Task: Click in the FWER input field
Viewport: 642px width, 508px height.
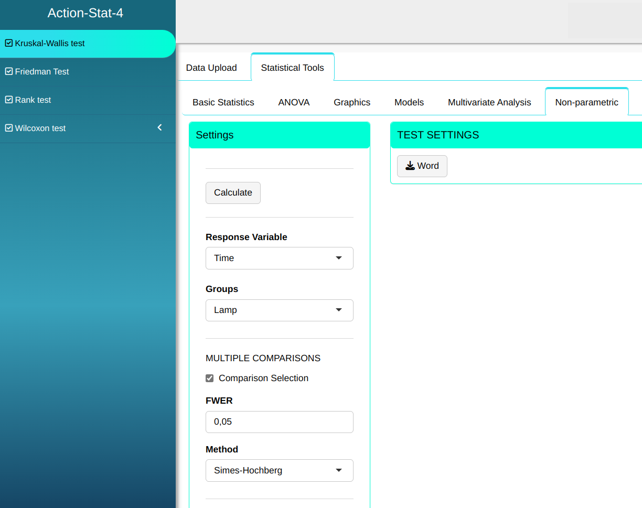Action: click(279, 422)
